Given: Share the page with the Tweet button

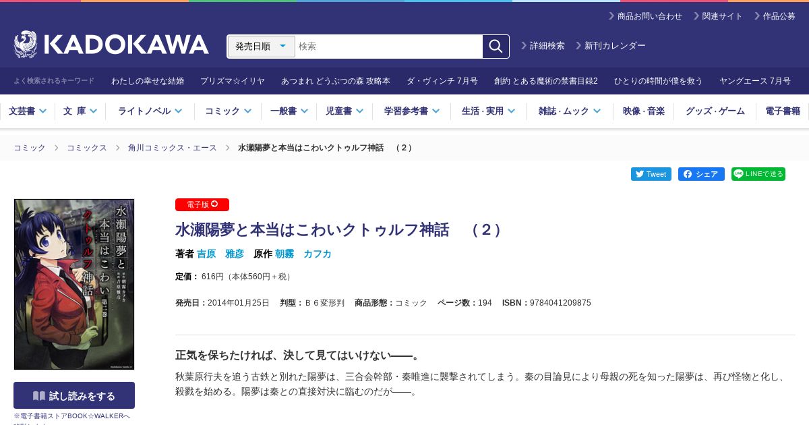Looking at the screenshot, I should pos(651,174).
